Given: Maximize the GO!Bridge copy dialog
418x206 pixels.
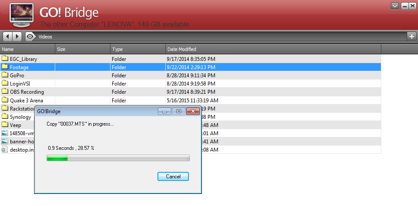Looking at the screenshot, I should 179,111.
